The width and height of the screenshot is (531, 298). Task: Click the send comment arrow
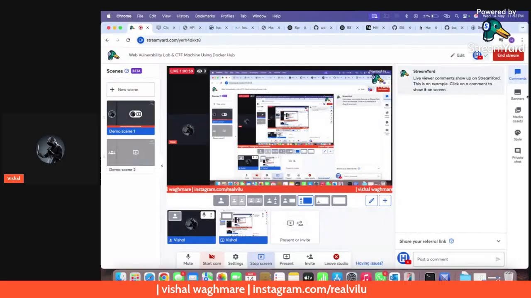click(498, 259)
